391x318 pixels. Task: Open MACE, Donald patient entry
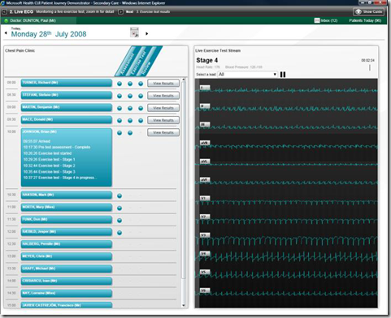(x=67, y=120)
